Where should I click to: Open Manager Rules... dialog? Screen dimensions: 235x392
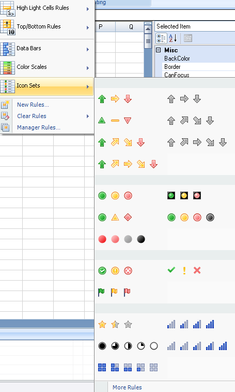coord(39,127)
